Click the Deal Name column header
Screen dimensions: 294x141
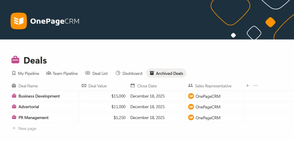click(x=25, y=86)
